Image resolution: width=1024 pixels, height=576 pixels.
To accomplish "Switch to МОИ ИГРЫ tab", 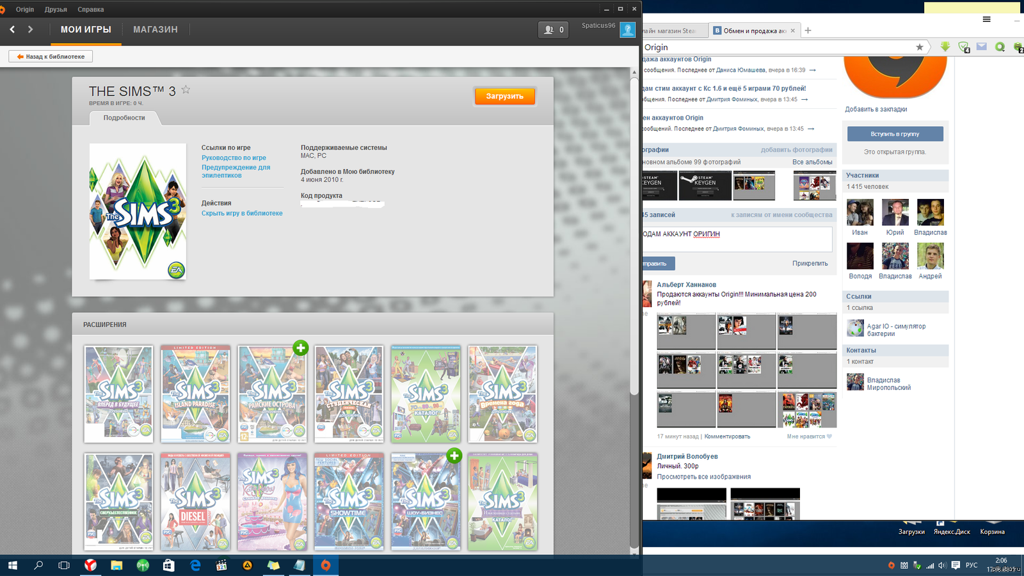I will coord(86,29).
